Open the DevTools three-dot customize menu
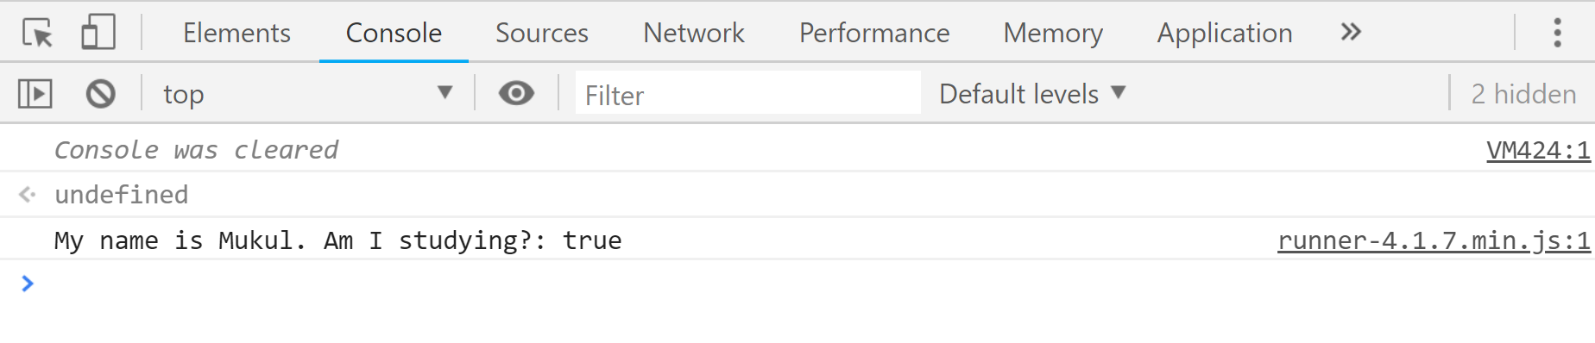 pos(1557,33)
